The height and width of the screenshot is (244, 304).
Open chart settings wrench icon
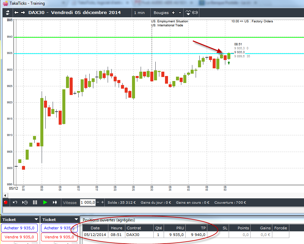point(195,13)
